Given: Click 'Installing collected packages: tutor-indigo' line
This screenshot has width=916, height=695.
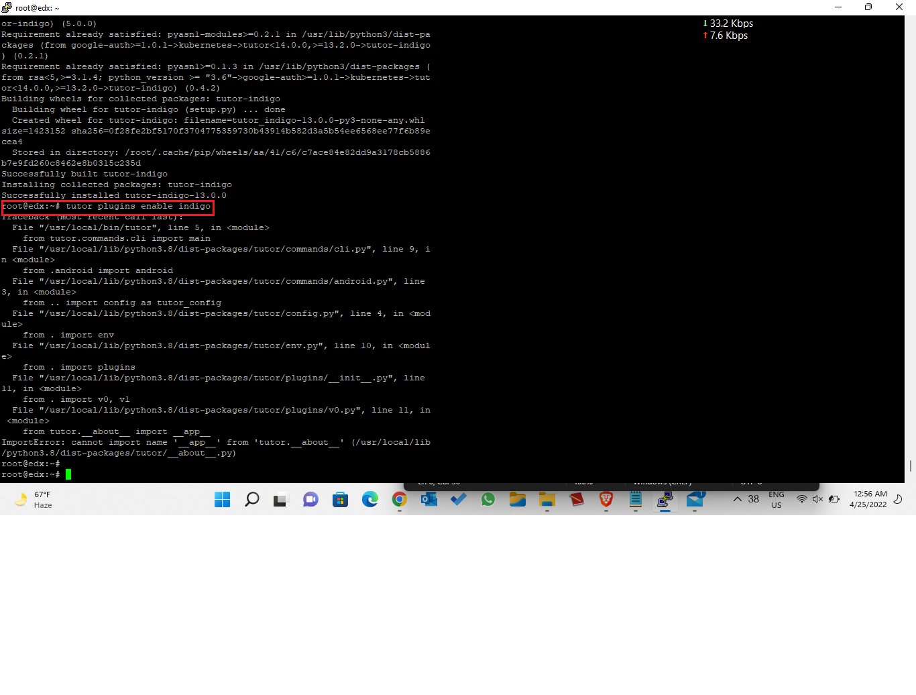Looking at the screenshot, I should point(117,184).
